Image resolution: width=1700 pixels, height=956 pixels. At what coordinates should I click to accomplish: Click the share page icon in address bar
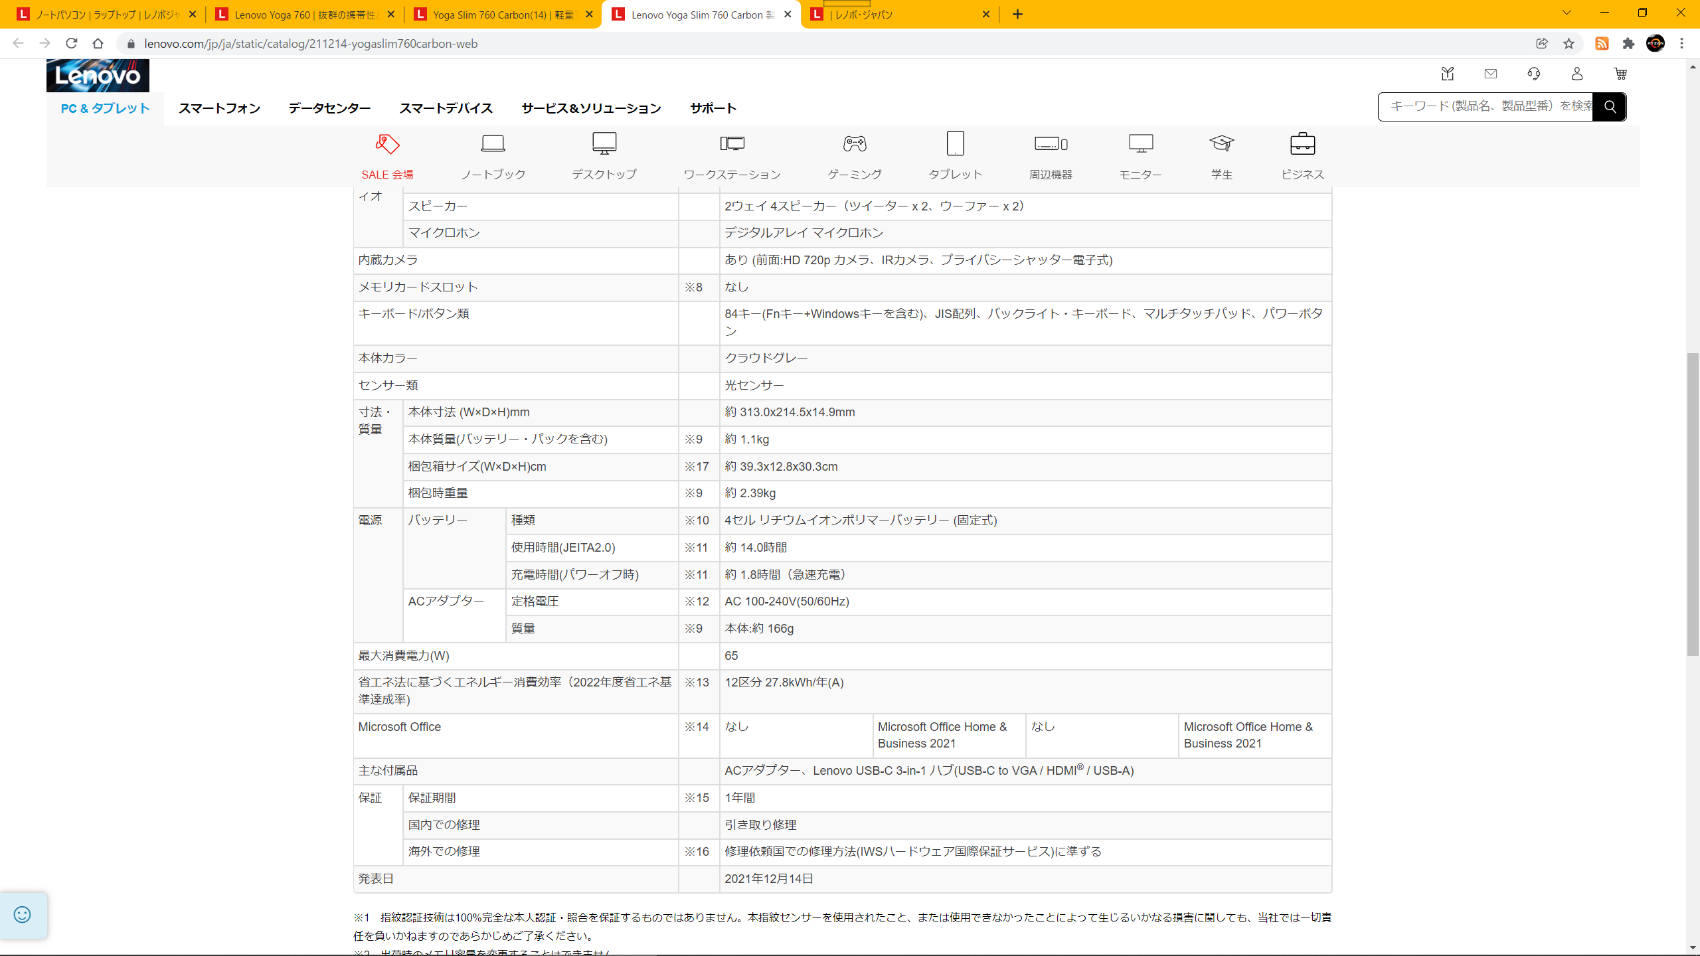pos(1542,44)
